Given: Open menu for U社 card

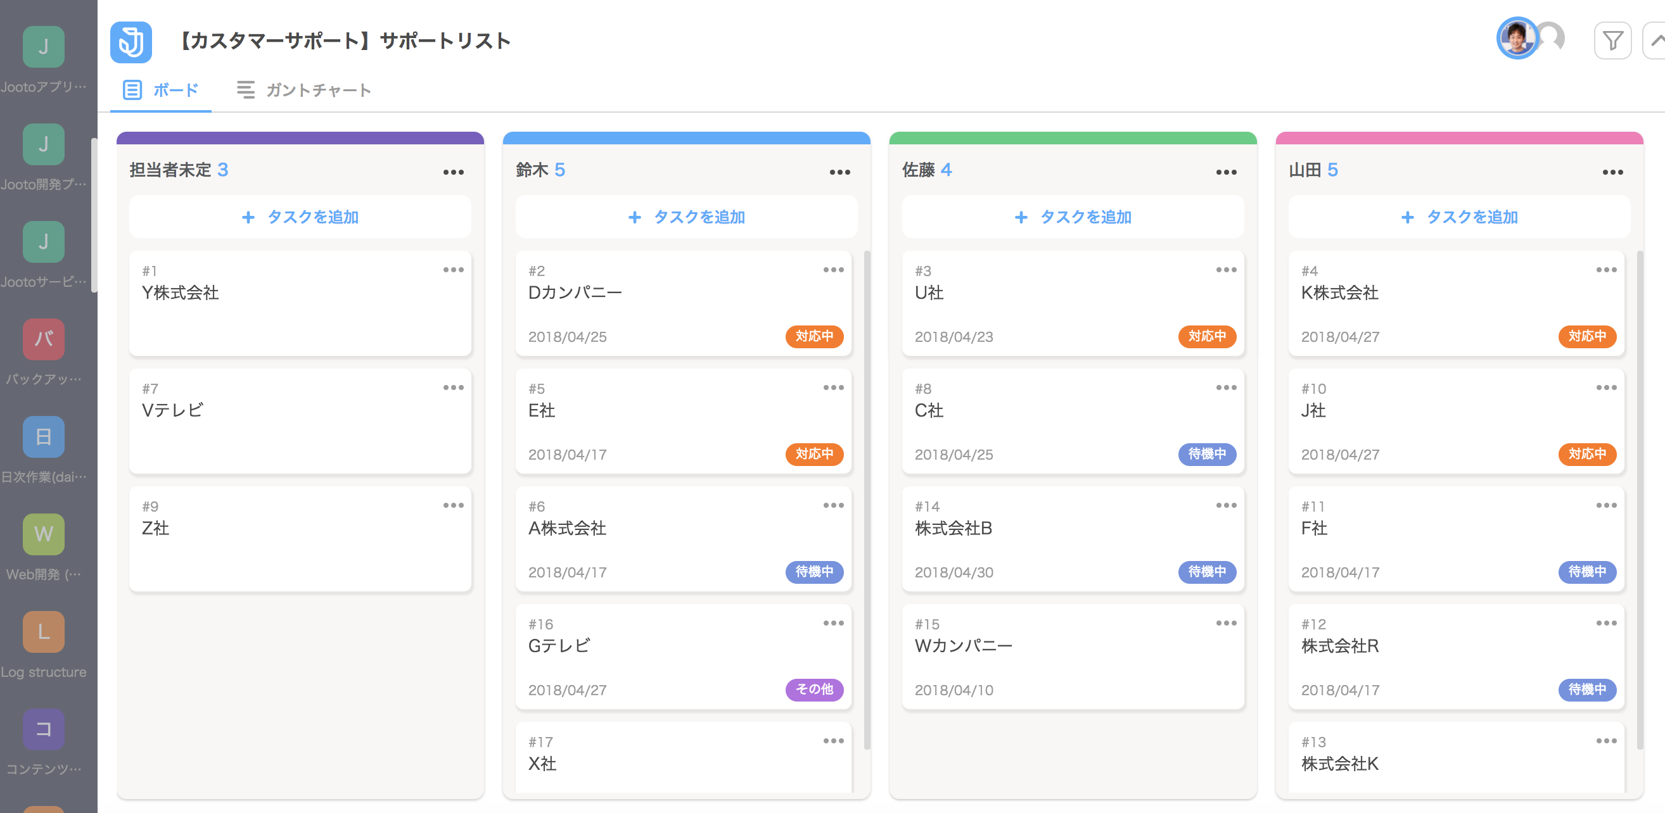Looking at the screenshot, I should 1227,270.
